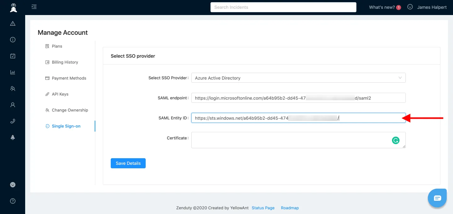Open API Keys settings
The image size is (453, 214).
point(60,94)
